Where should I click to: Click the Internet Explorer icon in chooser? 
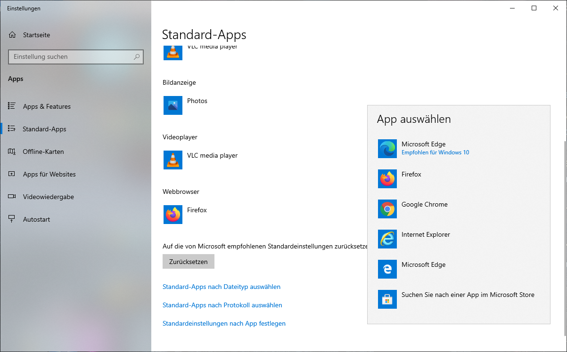(387, 239)
